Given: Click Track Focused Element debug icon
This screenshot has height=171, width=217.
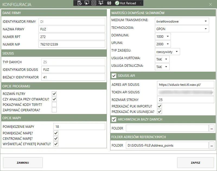Looking at the screenshot, I should click(x=101, y=3).
